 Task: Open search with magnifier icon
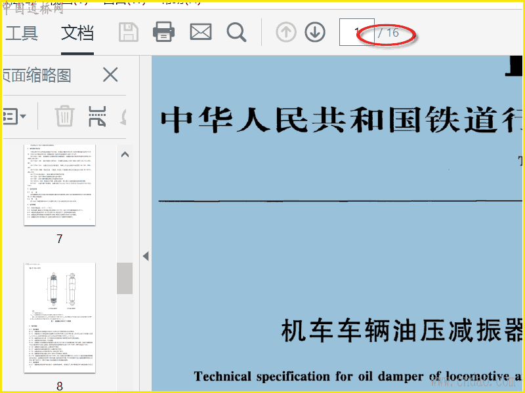coord(236,32)
